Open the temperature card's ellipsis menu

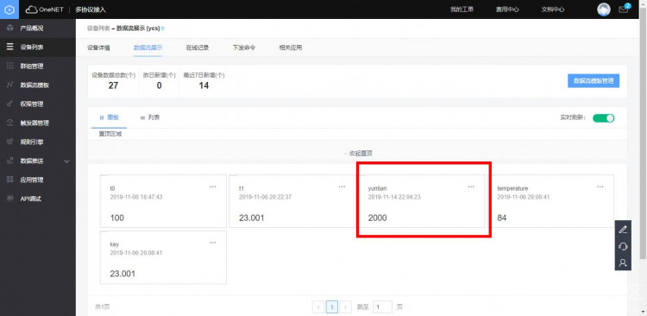pos(600,186)
